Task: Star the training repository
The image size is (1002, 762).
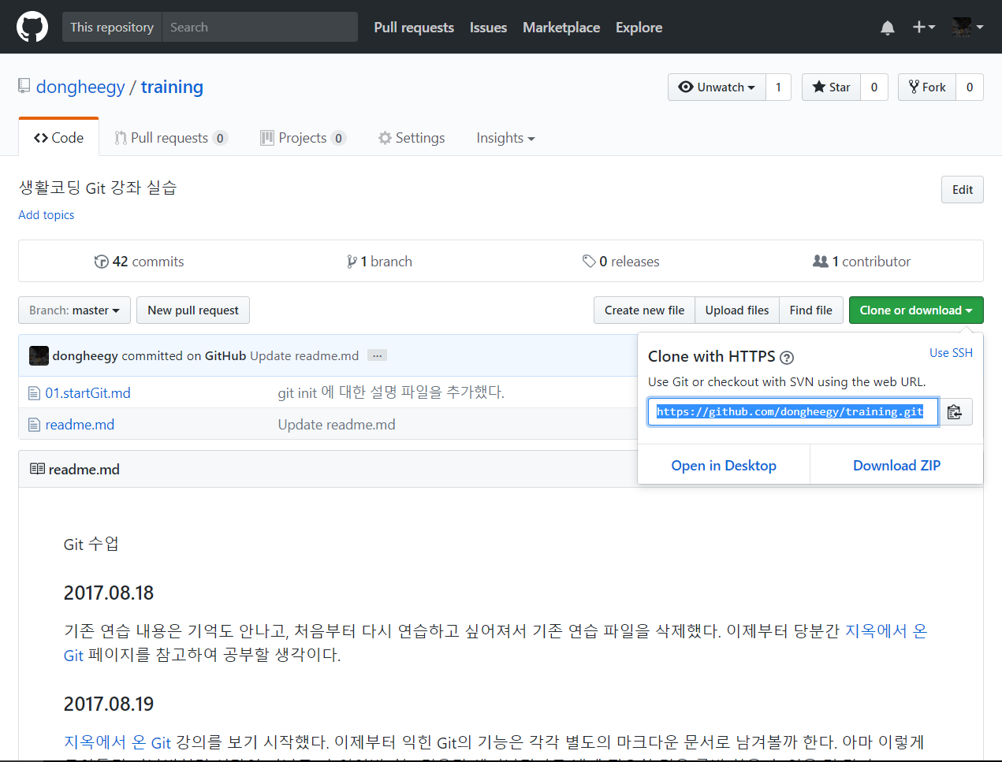Action: click(x=831, y=87)
